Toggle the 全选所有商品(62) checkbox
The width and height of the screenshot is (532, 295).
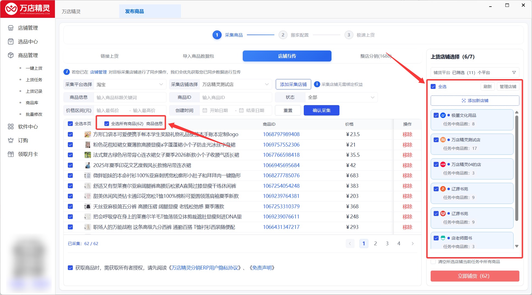(107, 124)
